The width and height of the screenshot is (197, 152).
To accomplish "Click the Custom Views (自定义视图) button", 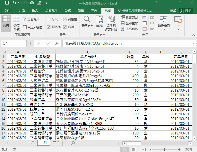I will pyautogui.click(x=33, y=27).
